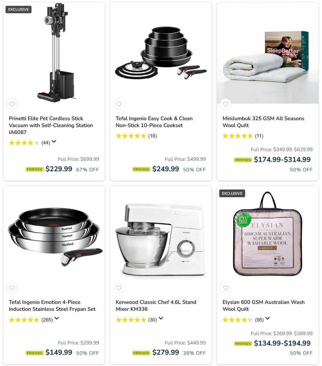Expand ratings chevron for Elysian Wool Quilt
This screenshot has height=366, width=322.
[x=268, y=318]
